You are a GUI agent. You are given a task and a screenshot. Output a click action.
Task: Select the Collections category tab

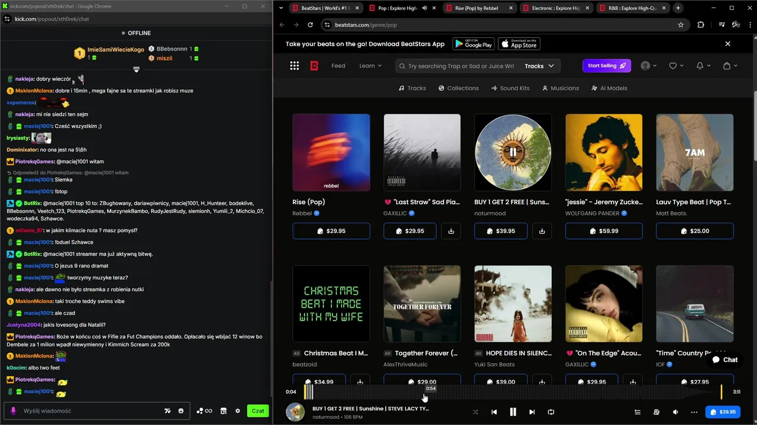pos(458,88)
